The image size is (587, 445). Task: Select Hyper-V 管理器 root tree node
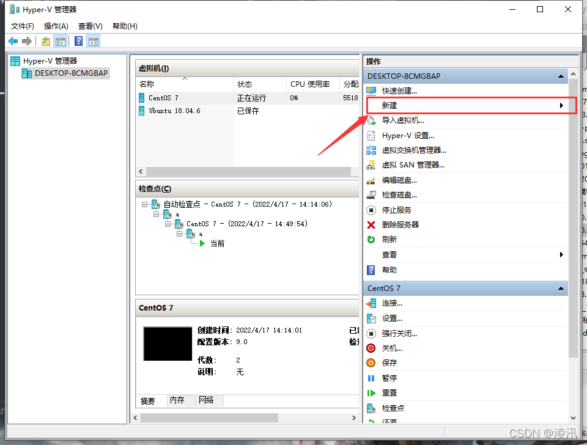point(50,61)
